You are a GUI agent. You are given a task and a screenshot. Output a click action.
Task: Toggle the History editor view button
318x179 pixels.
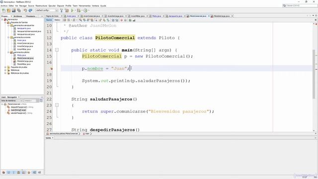tap(58, 20)
